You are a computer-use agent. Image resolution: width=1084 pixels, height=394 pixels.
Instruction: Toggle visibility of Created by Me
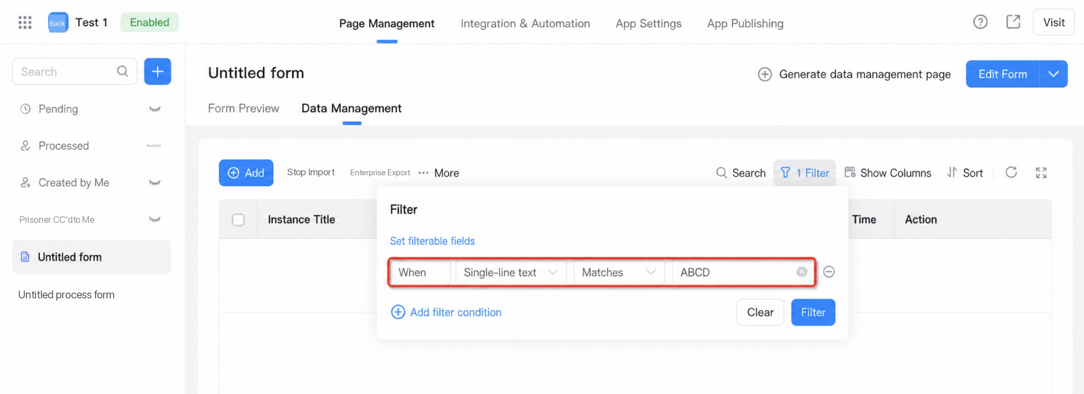tap(154, 183)
